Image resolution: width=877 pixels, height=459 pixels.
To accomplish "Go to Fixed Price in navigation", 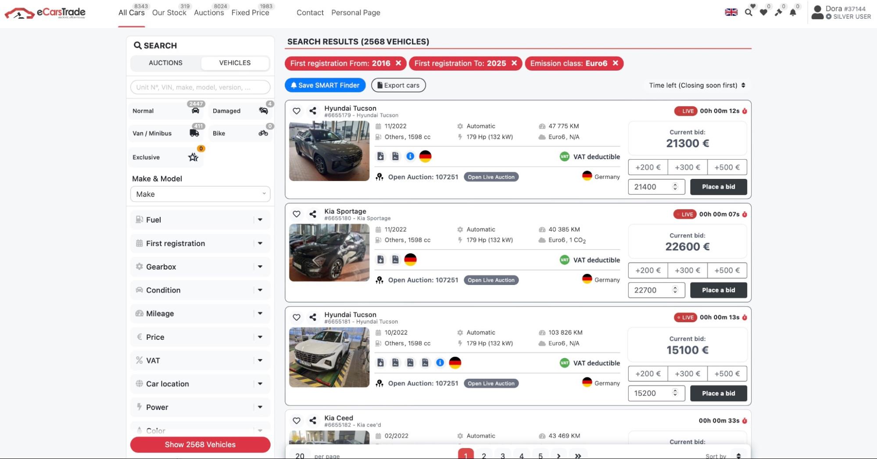I will point(250,13).
